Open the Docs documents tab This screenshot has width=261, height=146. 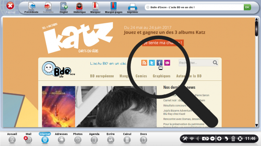[x=143, y=138]
